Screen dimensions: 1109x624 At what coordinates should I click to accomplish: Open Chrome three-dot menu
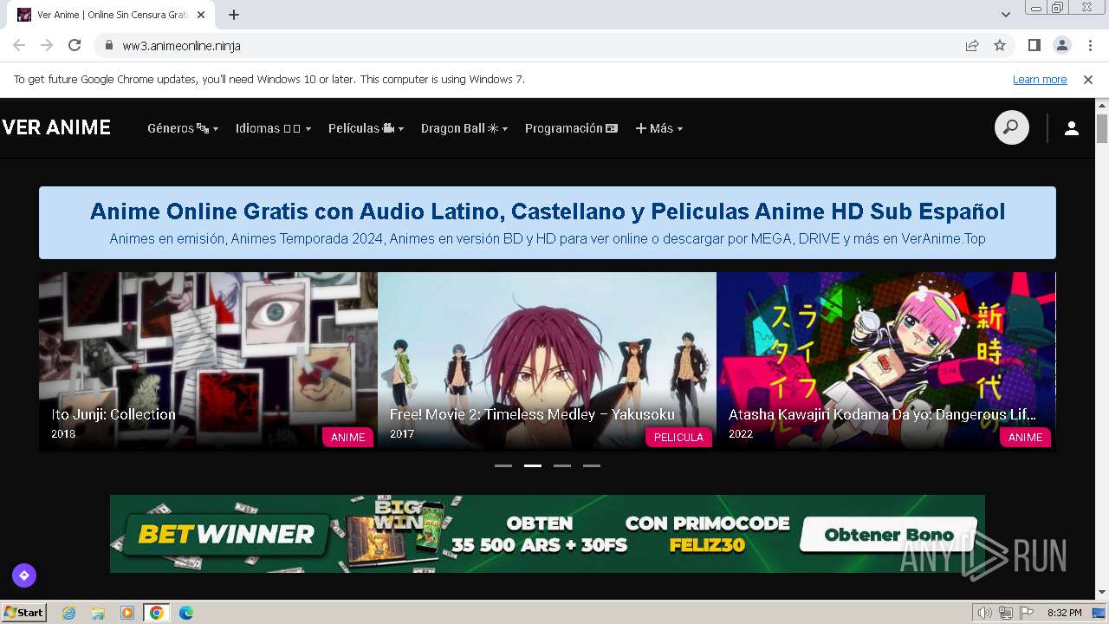pos(1090,45)
